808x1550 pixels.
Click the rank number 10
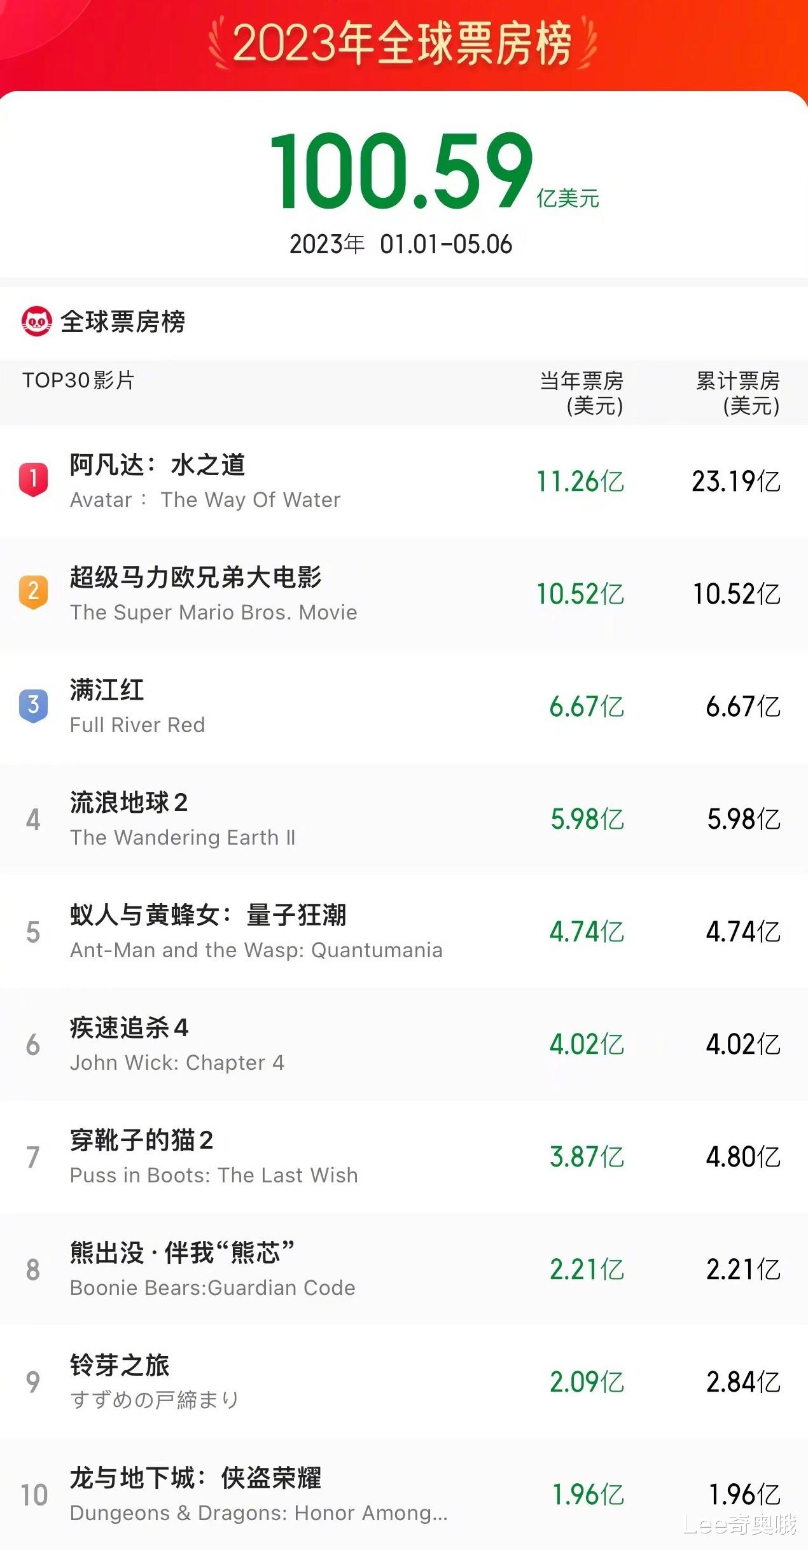coord(34,1495)
